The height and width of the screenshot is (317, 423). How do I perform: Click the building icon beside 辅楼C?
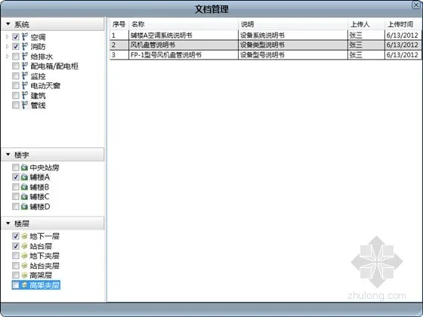(24, 196)
